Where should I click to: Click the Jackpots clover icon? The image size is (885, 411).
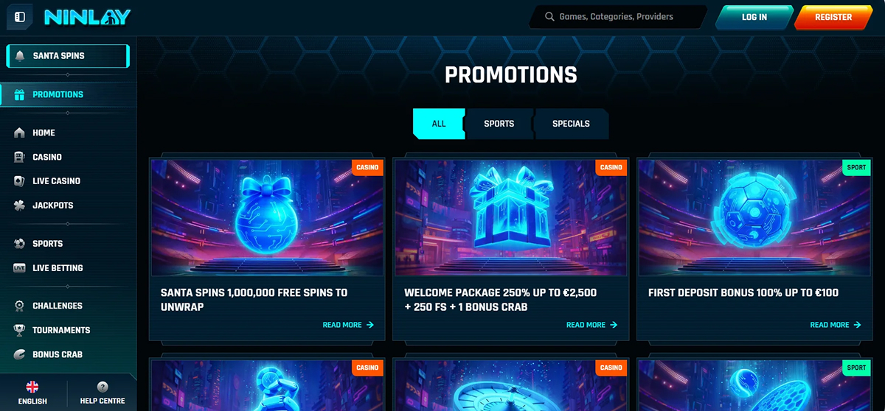click(x=19, y=205)
